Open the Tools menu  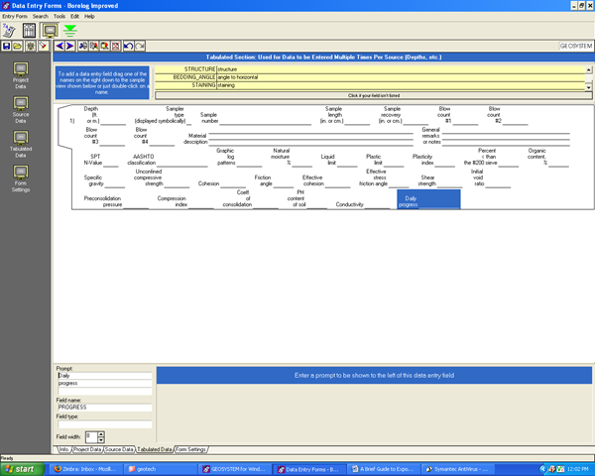coord(59,16)
